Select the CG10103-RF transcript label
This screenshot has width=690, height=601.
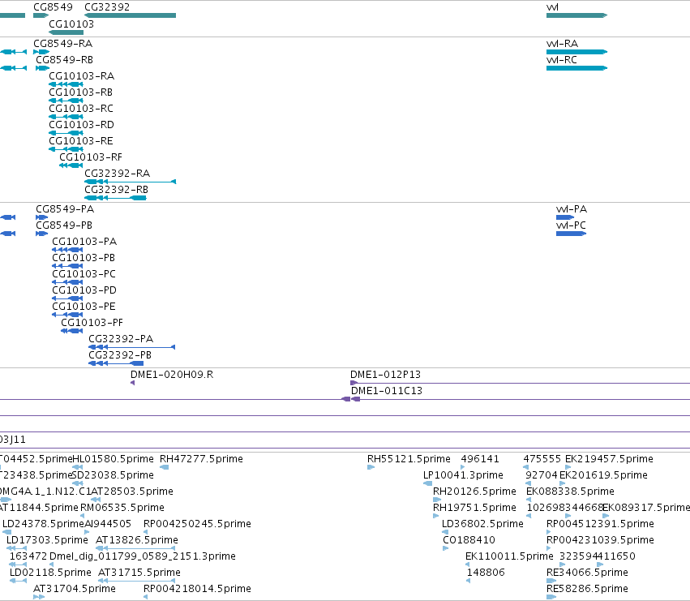[x=91, y=157]
